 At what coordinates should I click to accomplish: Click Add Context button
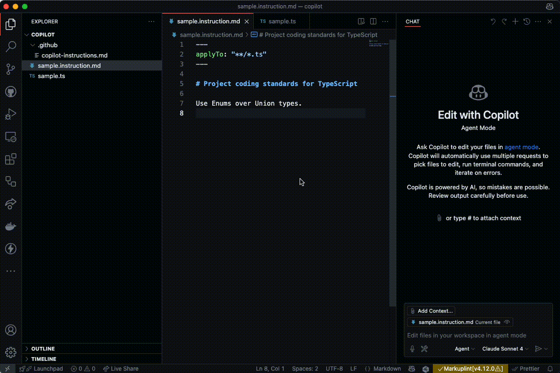431,311
